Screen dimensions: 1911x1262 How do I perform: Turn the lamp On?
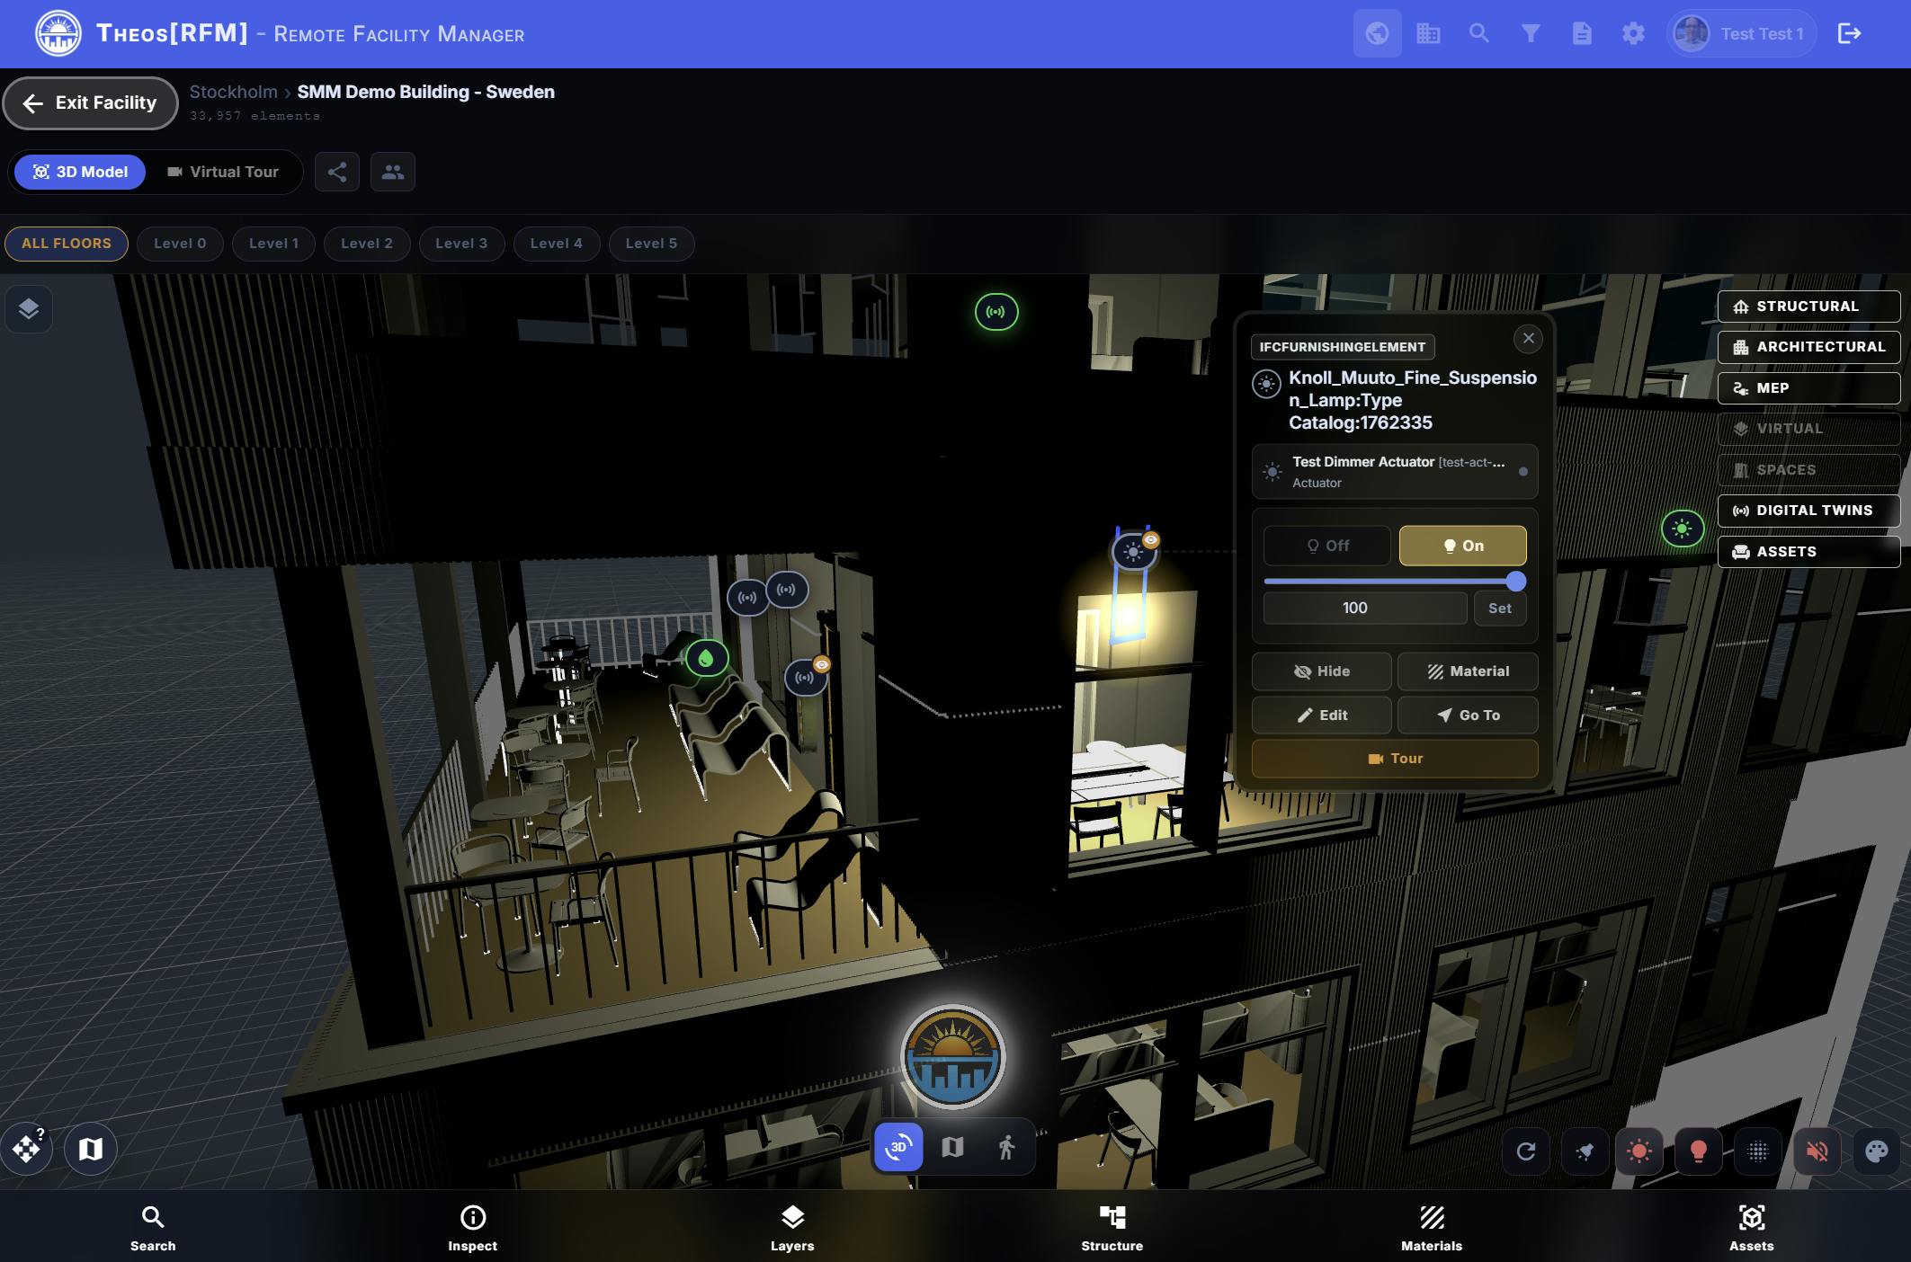pos(1463,546)
